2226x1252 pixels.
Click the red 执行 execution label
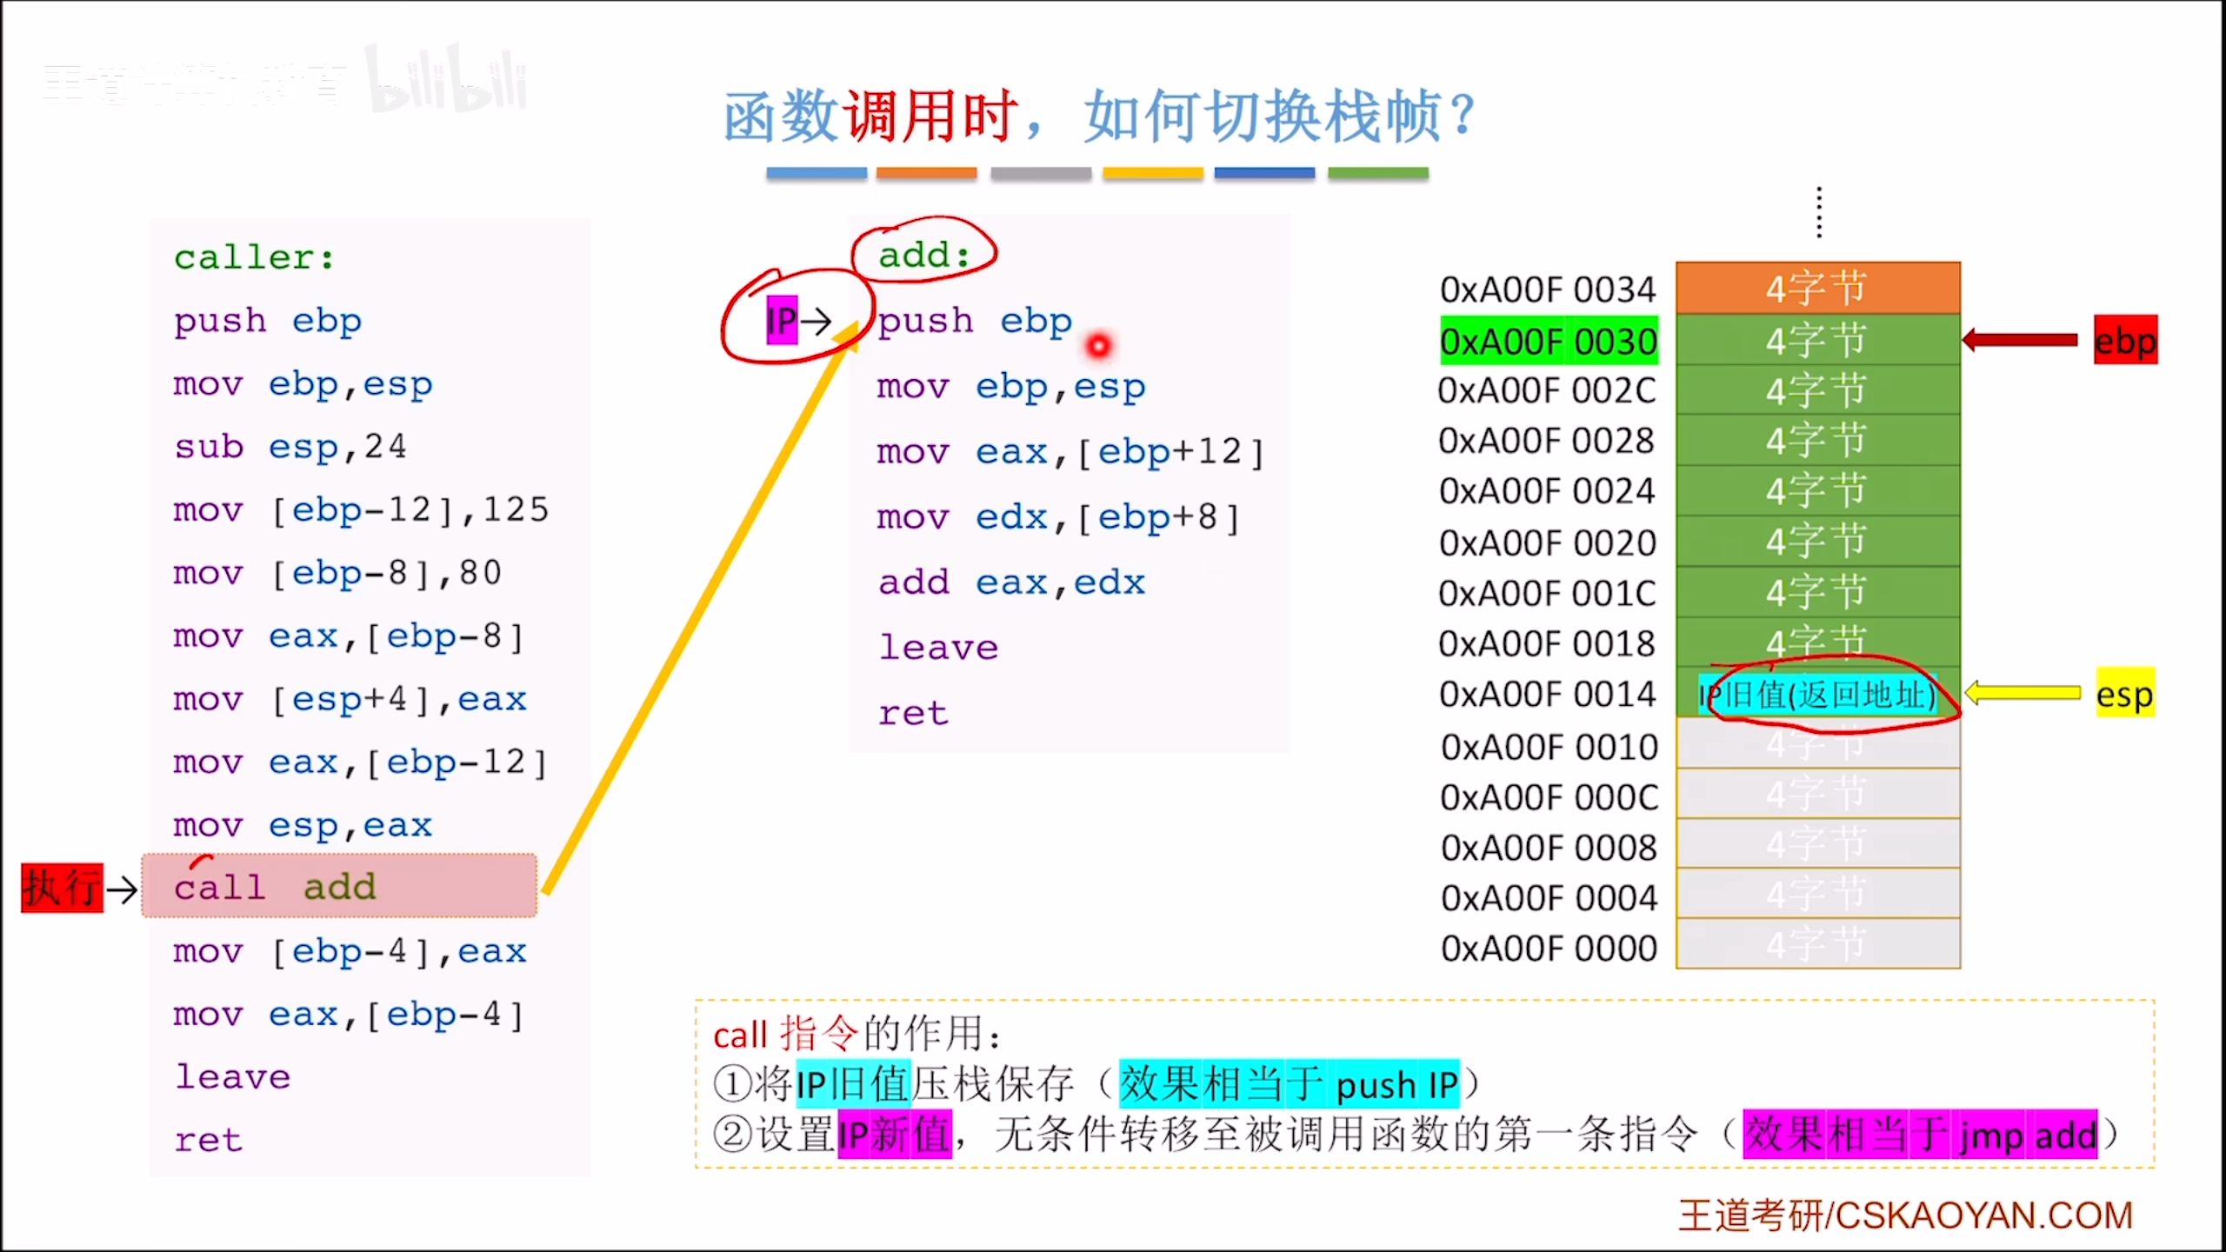click(x=62, y=888)
